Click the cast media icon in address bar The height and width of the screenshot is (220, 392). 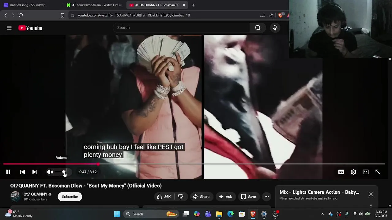pyautogui.click(x=262, y=15)
